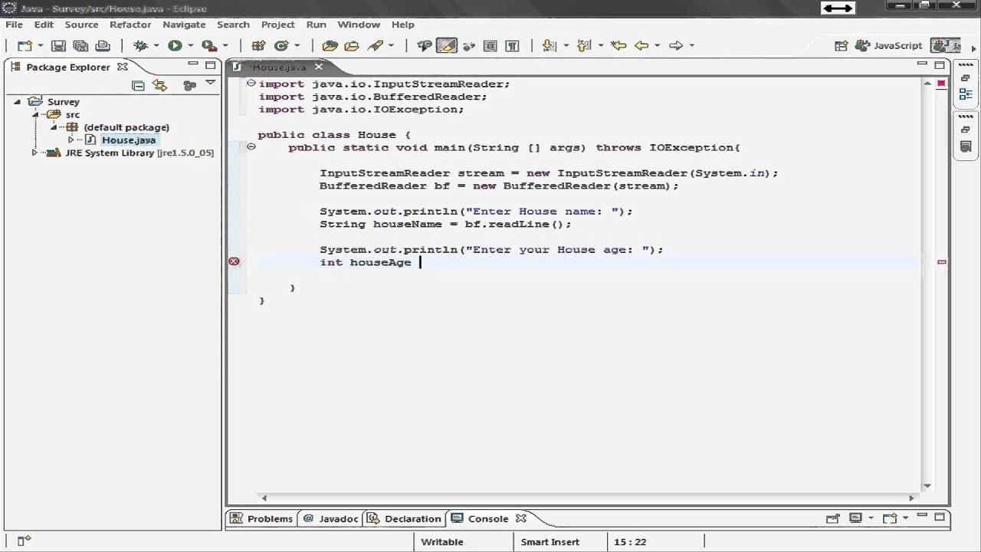Image resolution: width=981 pixels, height=552 pixels.
Task: Open the Refactor menu
Action: (130, 25)
